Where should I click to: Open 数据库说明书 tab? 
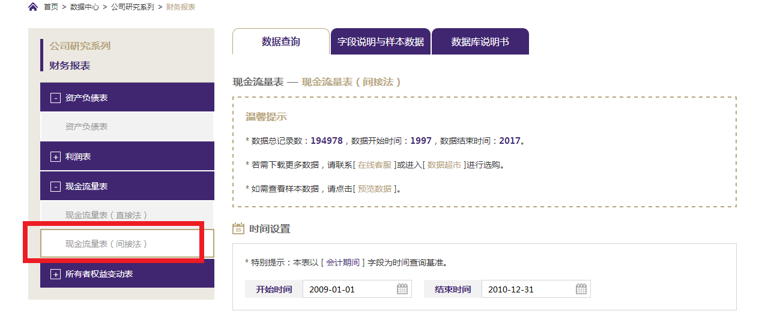click(480, 42)
